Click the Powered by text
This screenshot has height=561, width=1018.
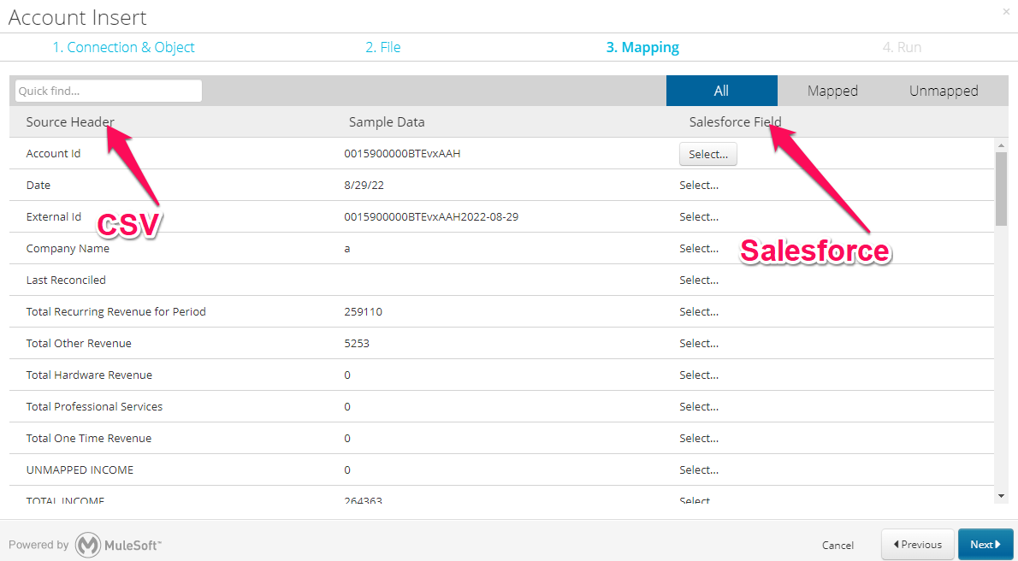(38, 546)
